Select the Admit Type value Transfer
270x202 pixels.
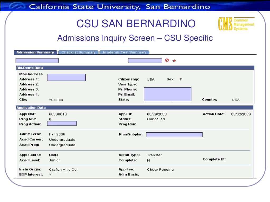pyautogui.click(x=155, y=155)
